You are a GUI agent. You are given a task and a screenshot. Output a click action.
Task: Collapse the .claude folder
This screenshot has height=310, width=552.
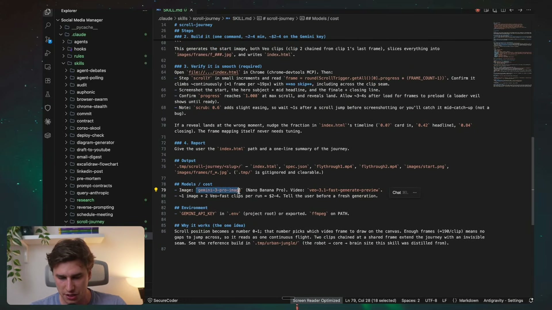61,34
